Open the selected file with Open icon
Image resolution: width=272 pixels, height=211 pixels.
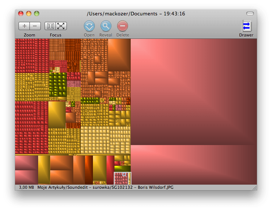[x=89, y=26]
